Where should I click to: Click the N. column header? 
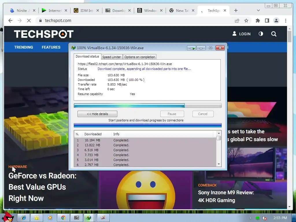[x=77, y=134]
